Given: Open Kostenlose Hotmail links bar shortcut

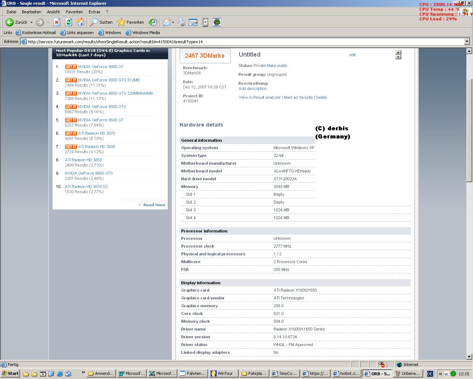Looking at the screenshot, I should (x=35, y=33).
